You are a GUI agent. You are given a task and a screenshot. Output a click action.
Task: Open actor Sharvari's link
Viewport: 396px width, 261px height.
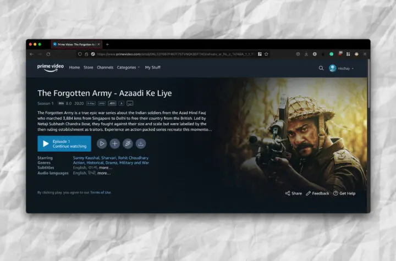(109, 158)
